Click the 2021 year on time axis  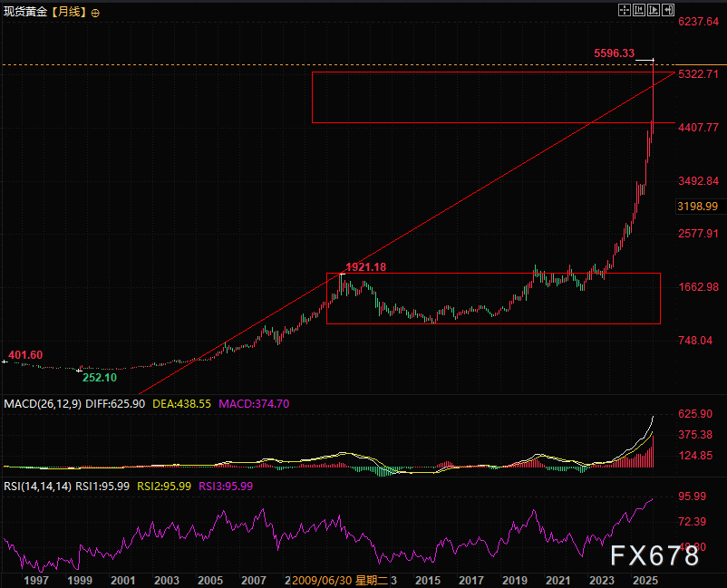[557, 580]
